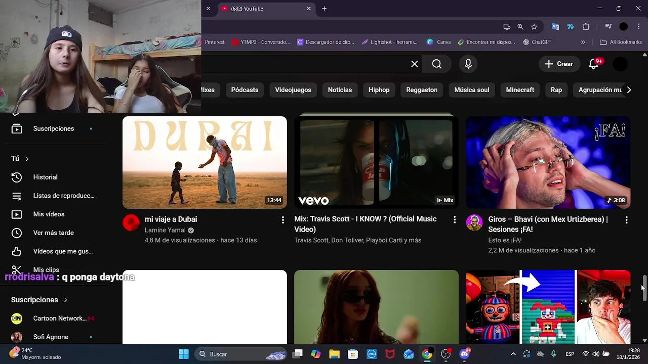
Task: Show more bookmarks with the double chevron
Action: (583, 42)
